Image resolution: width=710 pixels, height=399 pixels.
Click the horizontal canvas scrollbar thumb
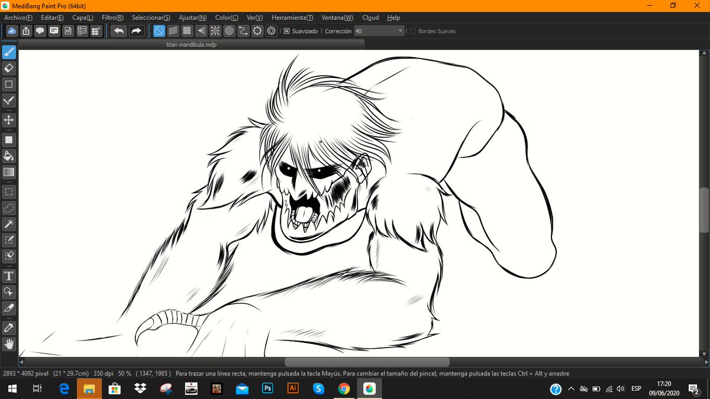367,362
